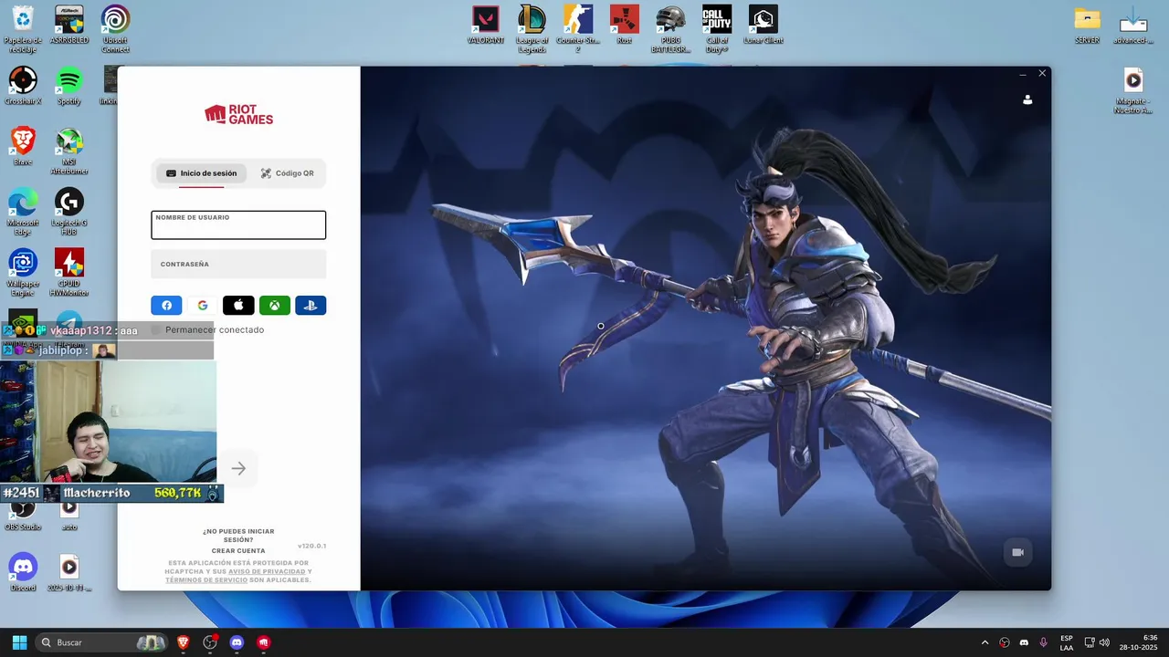Viewport: 1169px width, 657px height.
Task: Switch to Inicio de sesión tab
Action: pyautogui.click(x=201, y=173)
